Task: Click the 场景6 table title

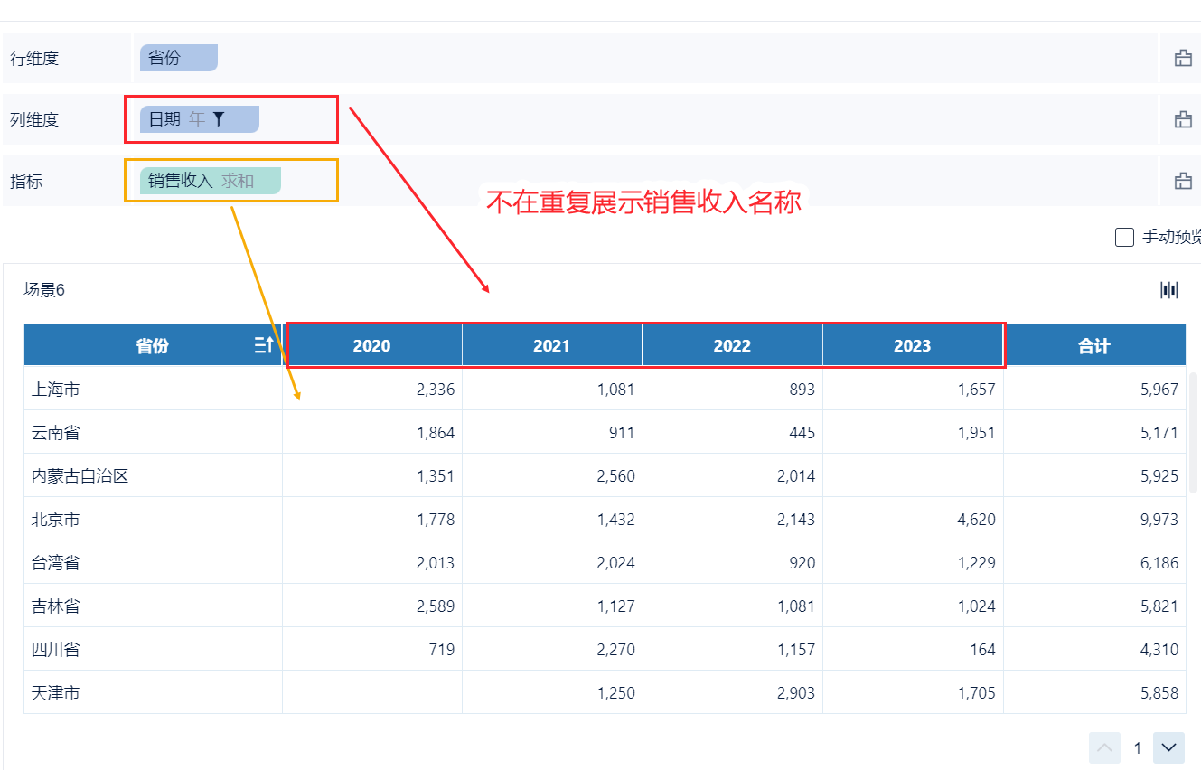Action: coord(44,290)
